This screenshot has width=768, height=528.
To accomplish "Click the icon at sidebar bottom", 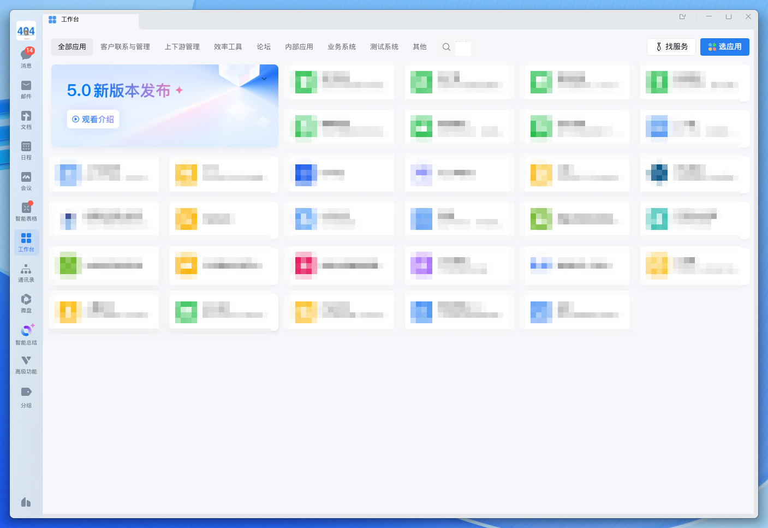I will [26, 502].
